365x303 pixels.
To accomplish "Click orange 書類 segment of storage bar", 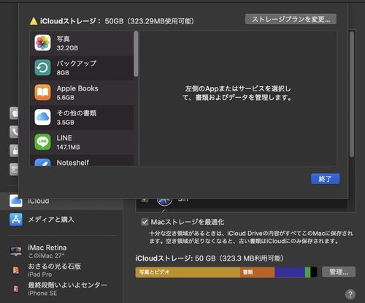I will 257,272.
